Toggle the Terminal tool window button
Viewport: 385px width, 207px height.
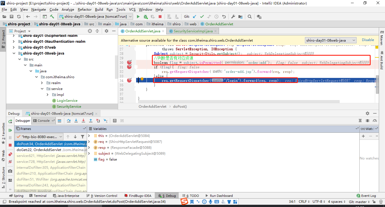coord(37,196)
